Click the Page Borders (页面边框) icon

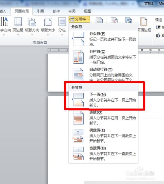[144, 22]
